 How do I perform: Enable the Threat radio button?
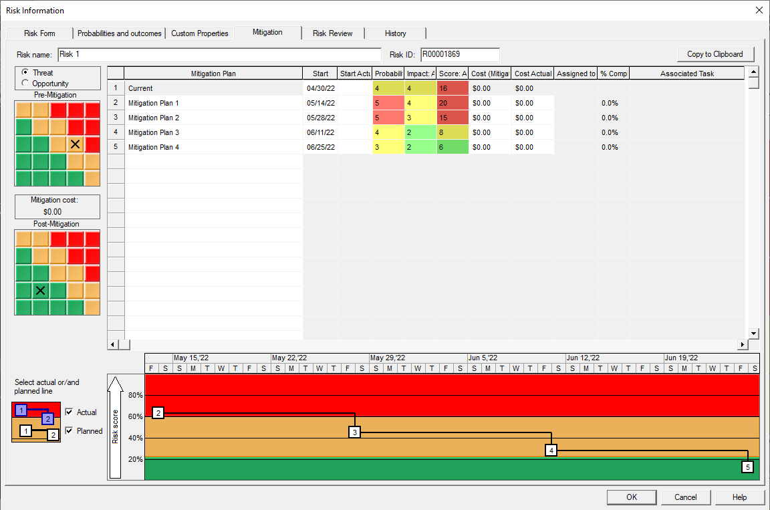click(25, 72)
